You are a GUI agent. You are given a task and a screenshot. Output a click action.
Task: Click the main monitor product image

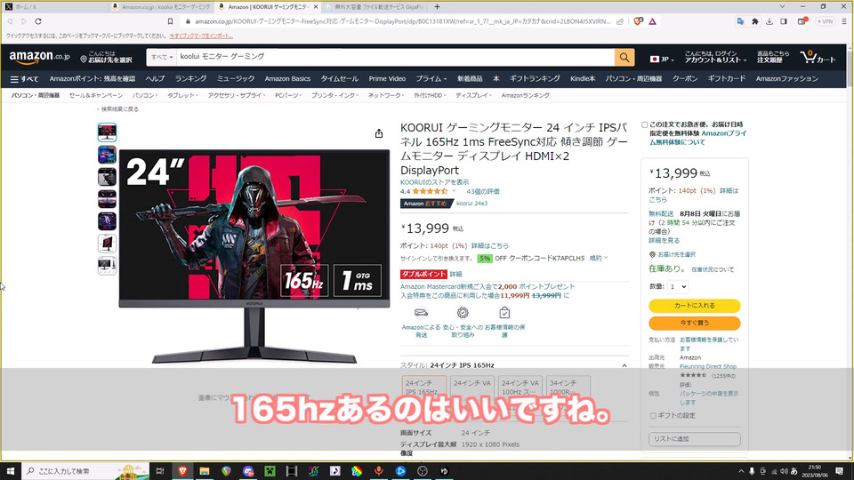tap(254, 256)
